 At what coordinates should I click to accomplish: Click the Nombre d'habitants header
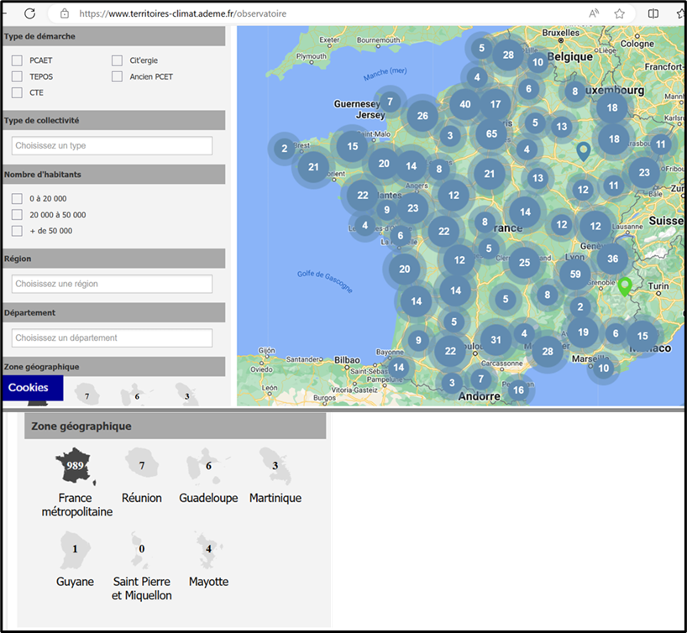[114, 175]
